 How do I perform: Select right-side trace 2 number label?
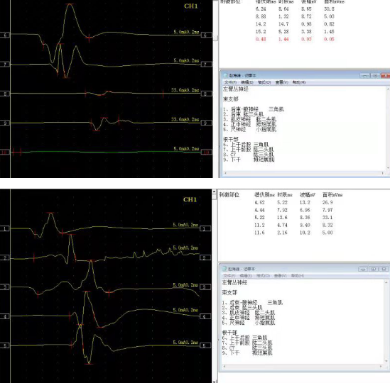pyautogui.click(x=205, y=257)
